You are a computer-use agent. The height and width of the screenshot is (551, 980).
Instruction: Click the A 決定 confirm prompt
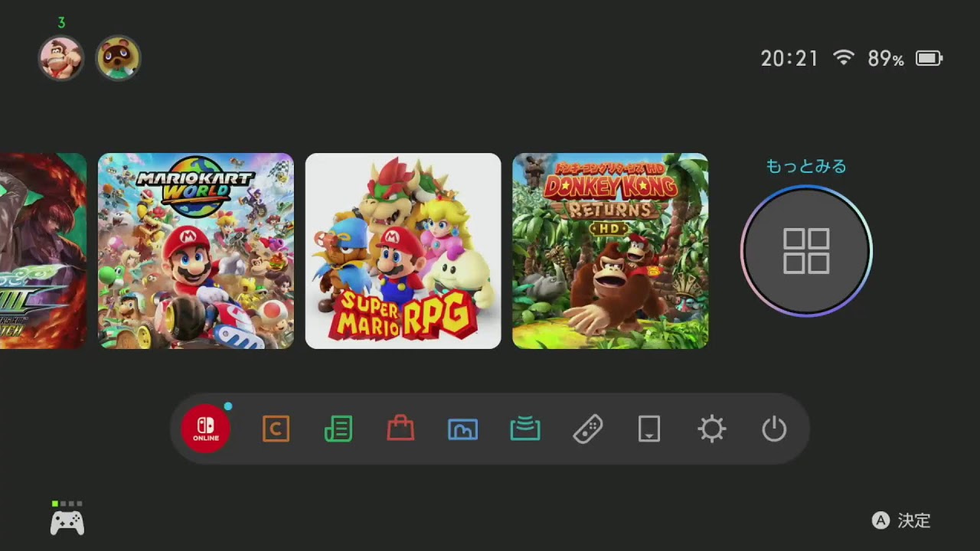click(x=901, y=520)
